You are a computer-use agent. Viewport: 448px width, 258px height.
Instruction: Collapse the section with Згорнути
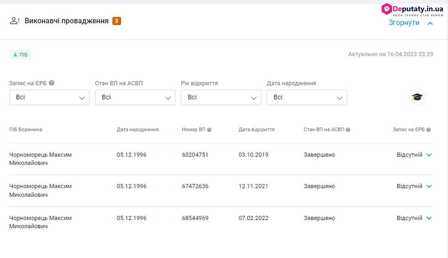[404, 23]
